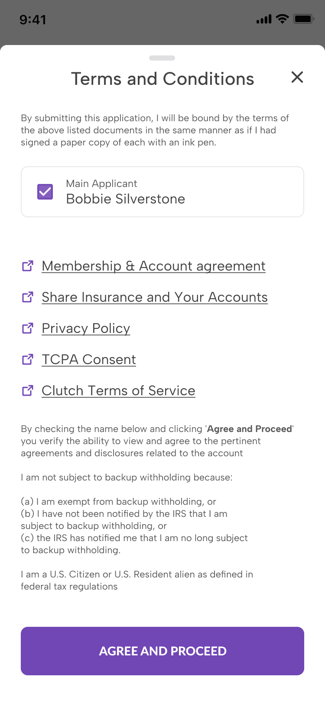This screenshot has height=703, width=325.
Task: Tap the Terms and Conditions heading
Action: [x=162, y=79]
